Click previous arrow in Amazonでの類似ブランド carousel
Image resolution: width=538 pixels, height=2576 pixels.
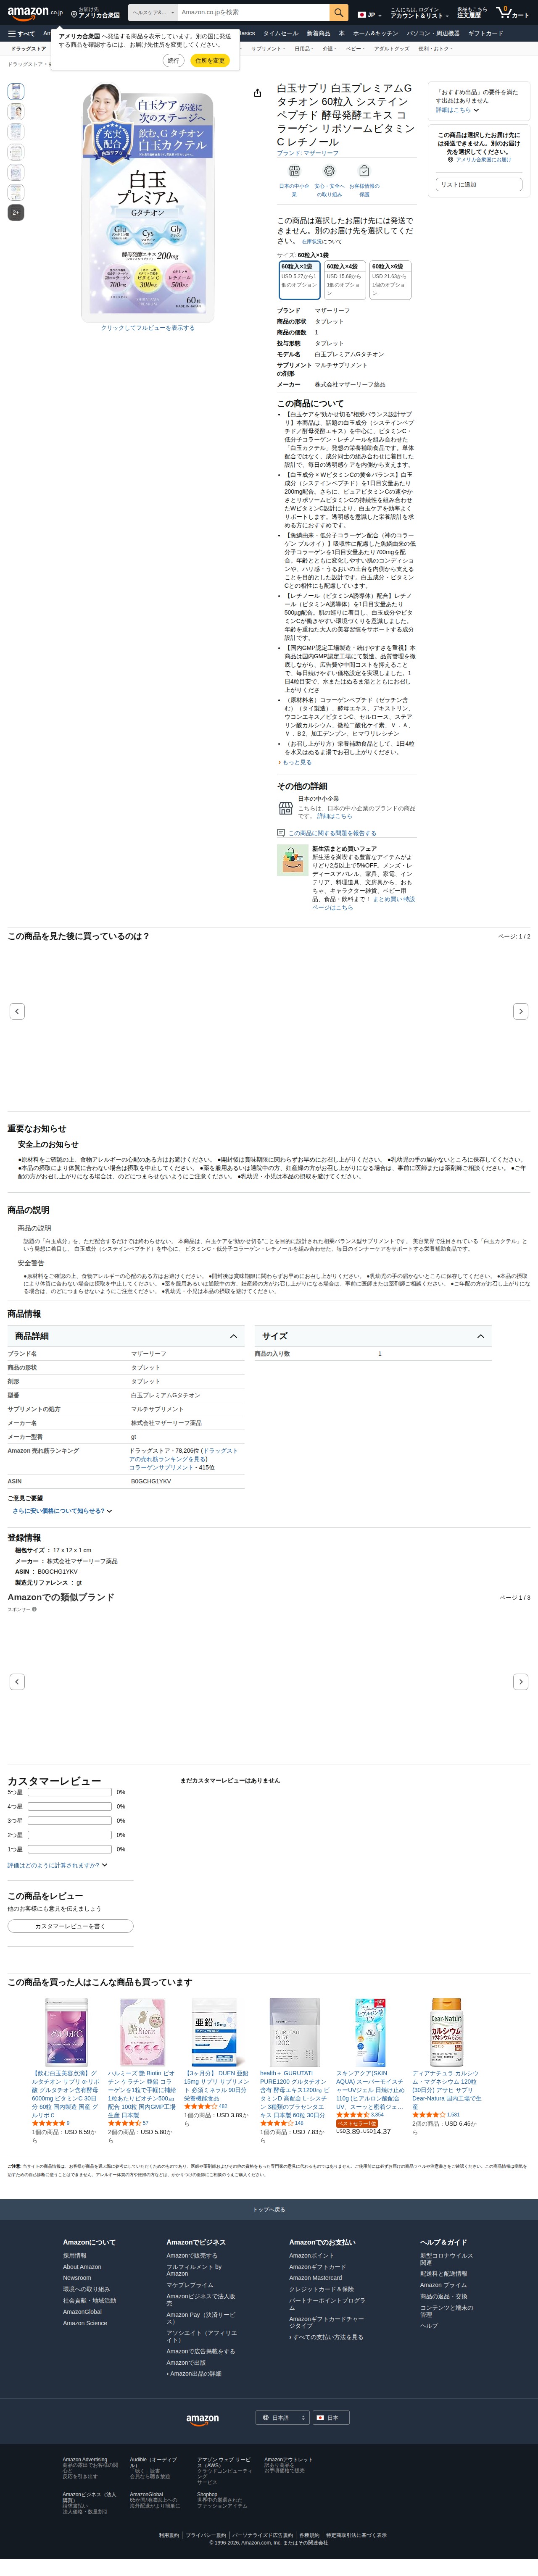[17, 1681]
